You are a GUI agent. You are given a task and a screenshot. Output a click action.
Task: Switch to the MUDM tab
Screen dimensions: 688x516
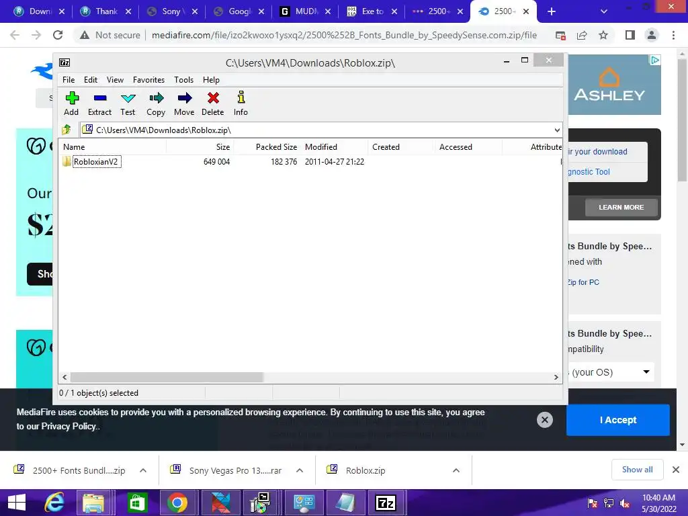point(305,11)
